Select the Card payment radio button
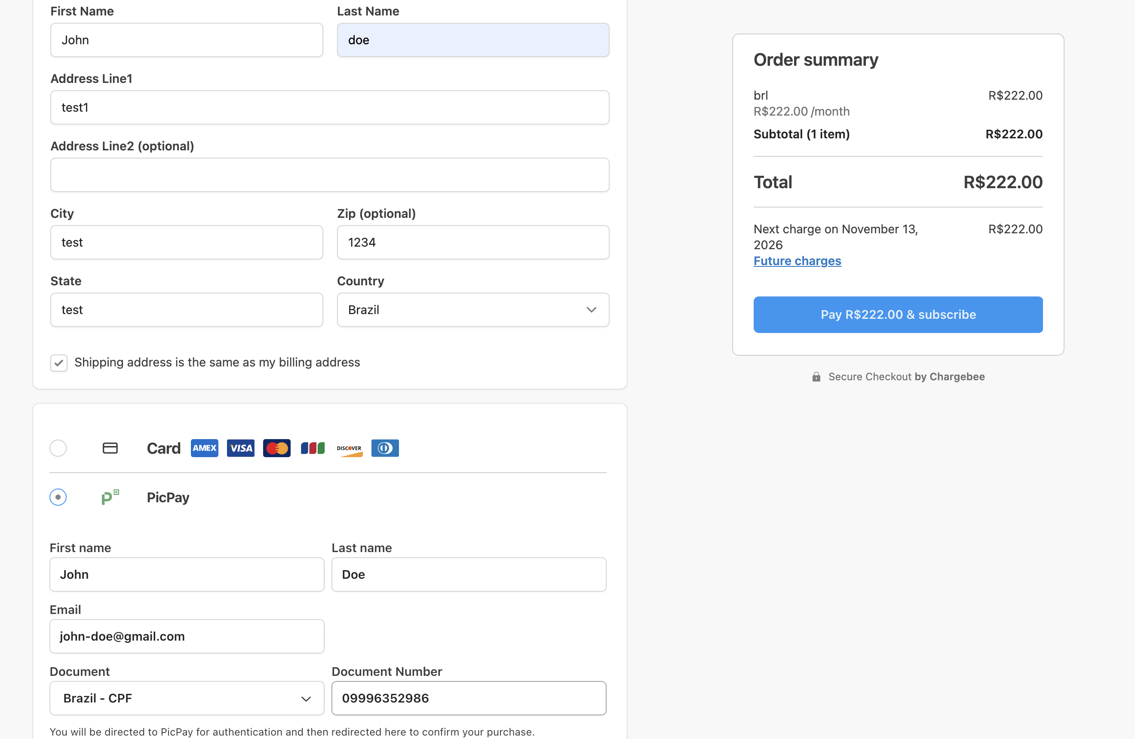This screenshot has height=739, width=1135. click(x=58, y=448)
